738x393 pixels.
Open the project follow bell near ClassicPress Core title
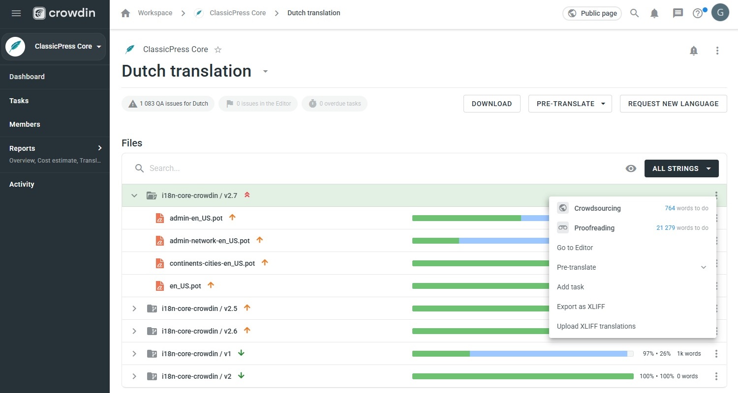pyautogui.click(x=694, y=50)
